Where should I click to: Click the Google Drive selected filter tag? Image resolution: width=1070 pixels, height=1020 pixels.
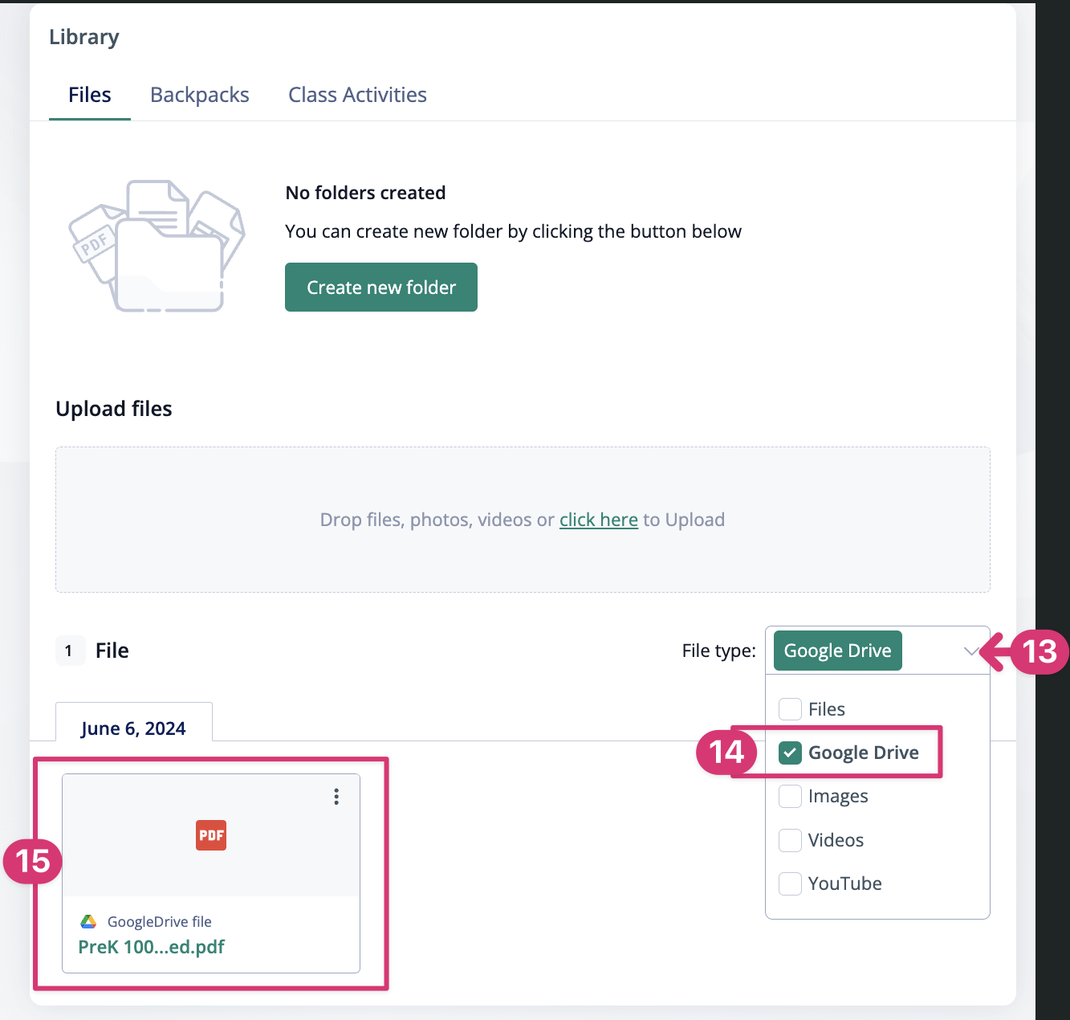[837, 651]
